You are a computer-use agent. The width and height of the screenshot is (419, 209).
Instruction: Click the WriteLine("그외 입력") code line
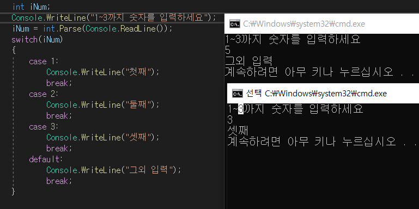click(113, 170)
